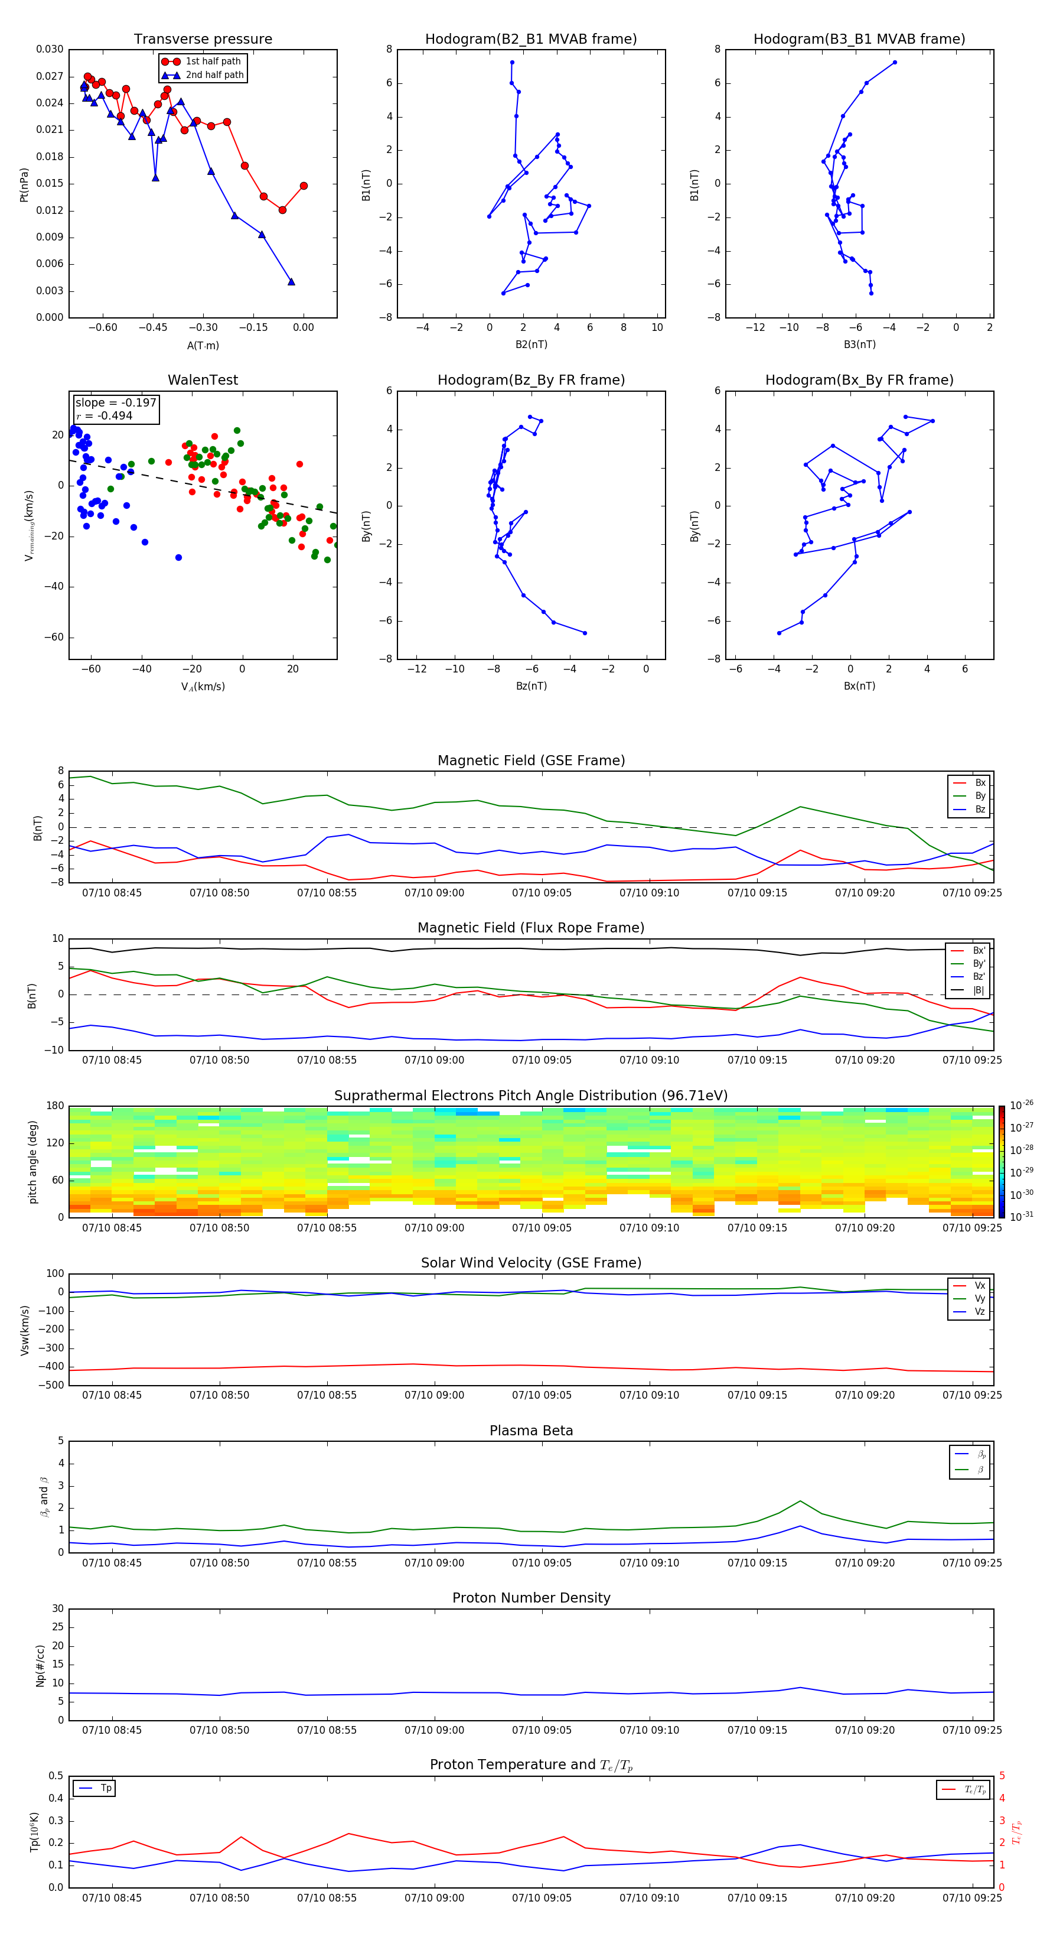1063x1950 pixels.
Task: Click the "Solar Wind Velocity (GSE Frame)" title
Action: [531, 1263]
